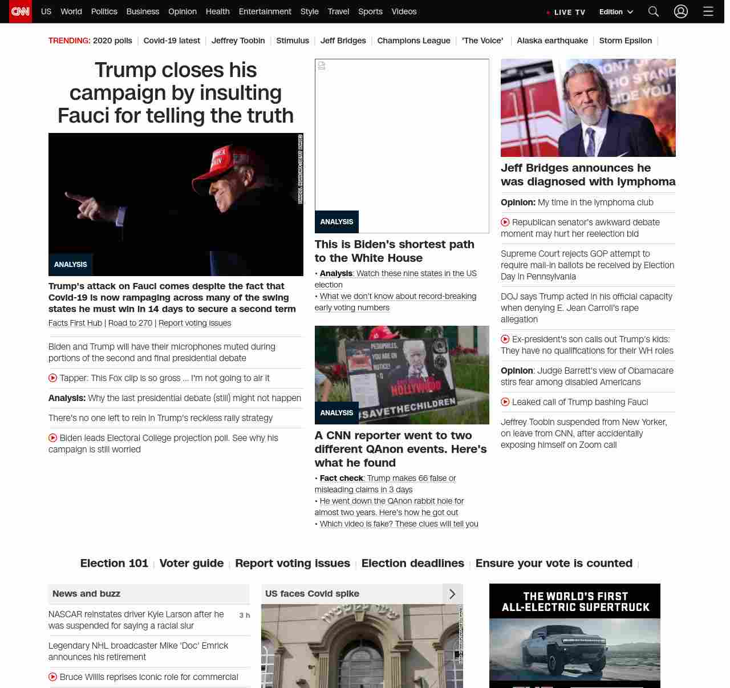Click the Jeff Bridges photo thumbnail
This screenshot has width=730, height=688.
(x=588, y=107)
